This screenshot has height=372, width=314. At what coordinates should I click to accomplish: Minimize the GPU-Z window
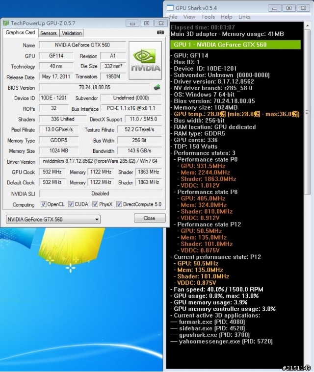(x=132, y=23)
